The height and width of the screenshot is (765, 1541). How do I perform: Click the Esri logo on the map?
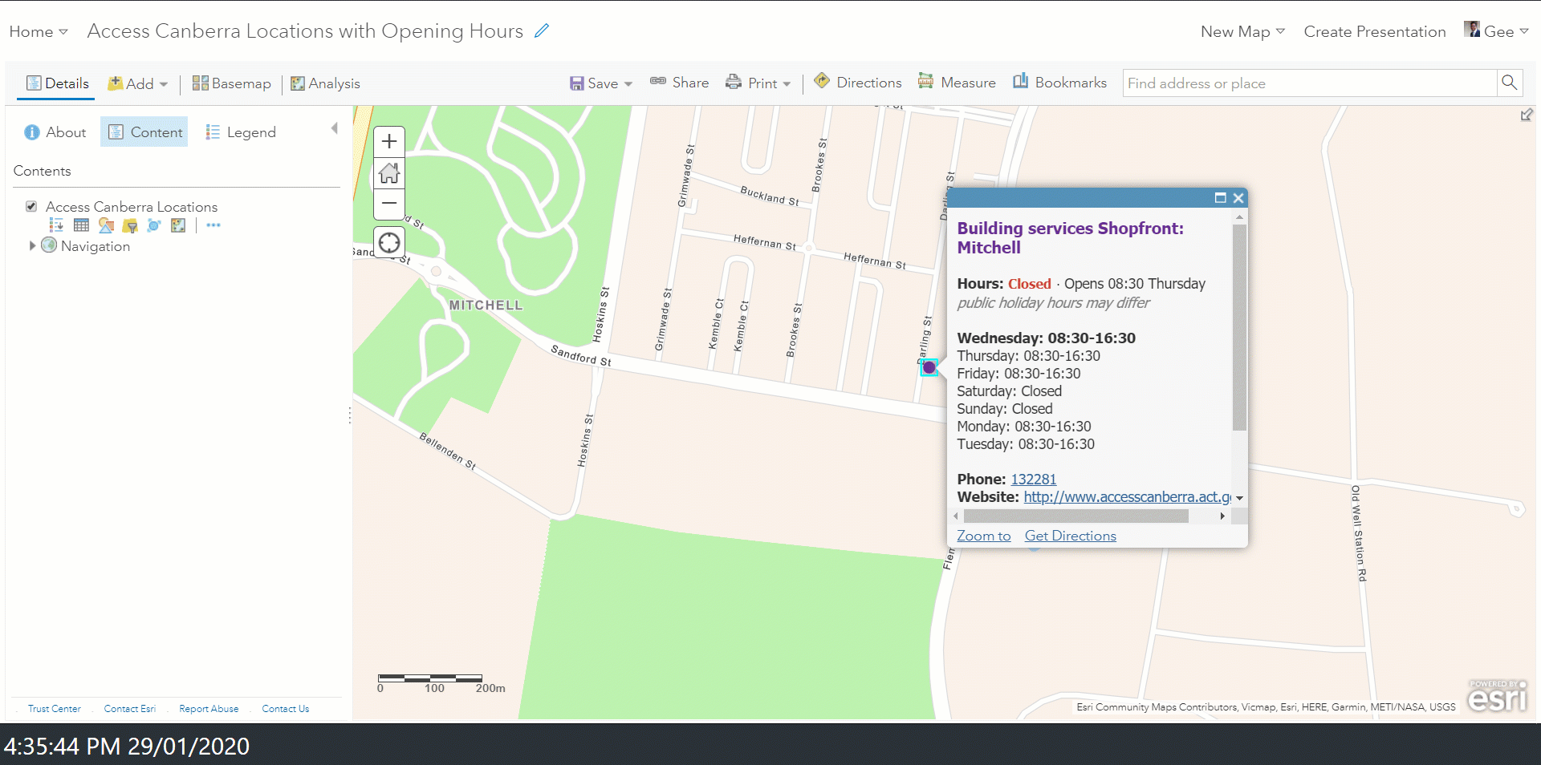[x=1498, y=696]
